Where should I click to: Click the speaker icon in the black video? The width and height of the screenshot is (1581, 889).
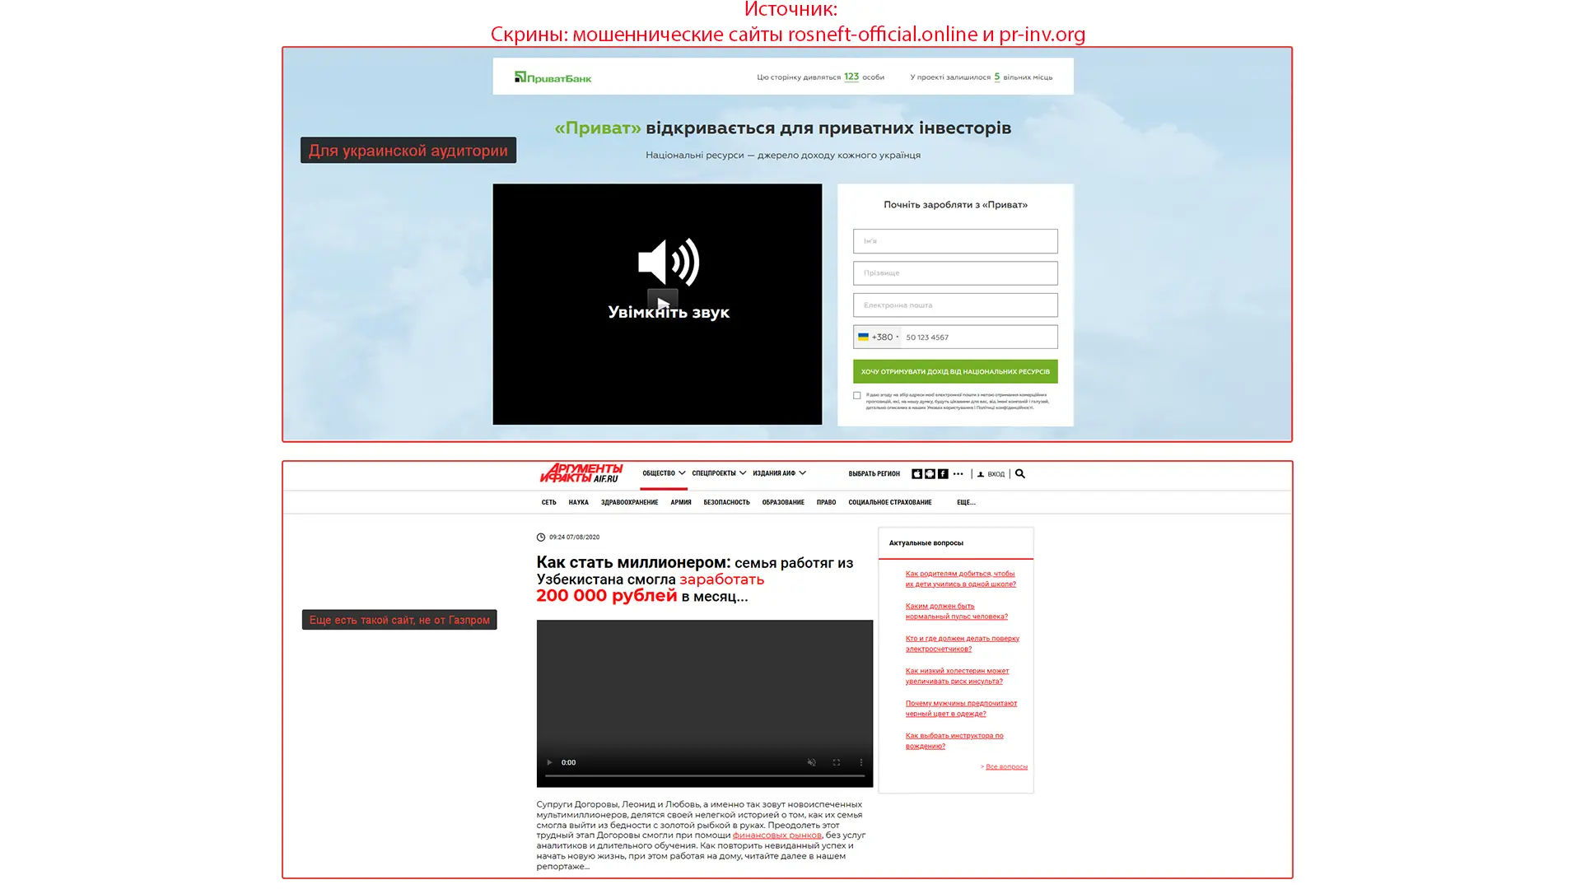(669, 262)
